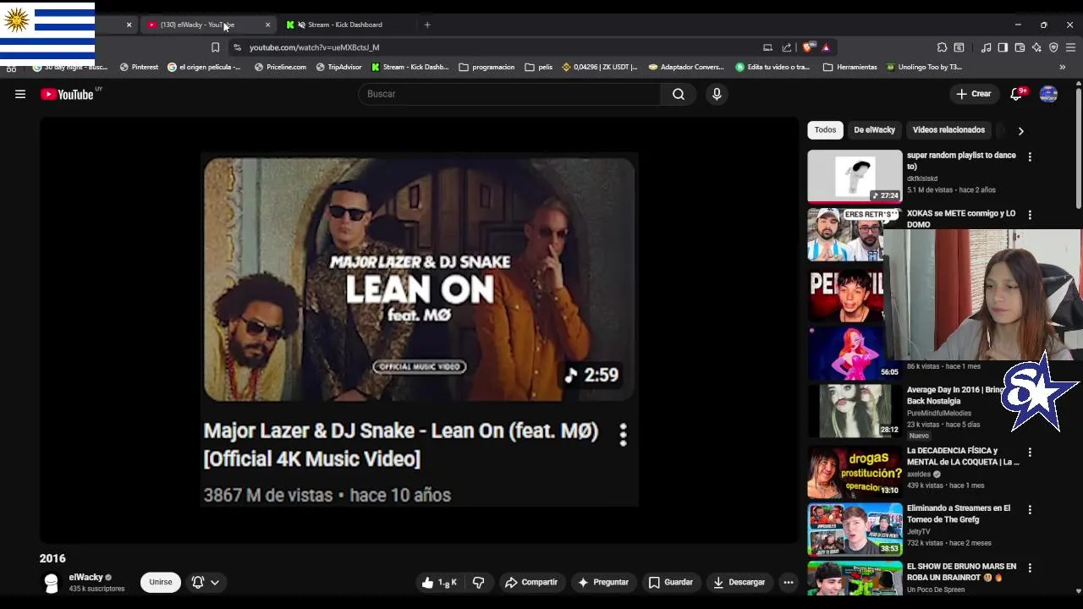Select the Videos relacionados filter chip

(x=948, y=130)
